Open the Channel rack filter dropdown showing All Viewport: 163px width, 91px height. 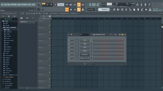pyautogui.click(x=85, y=35)
